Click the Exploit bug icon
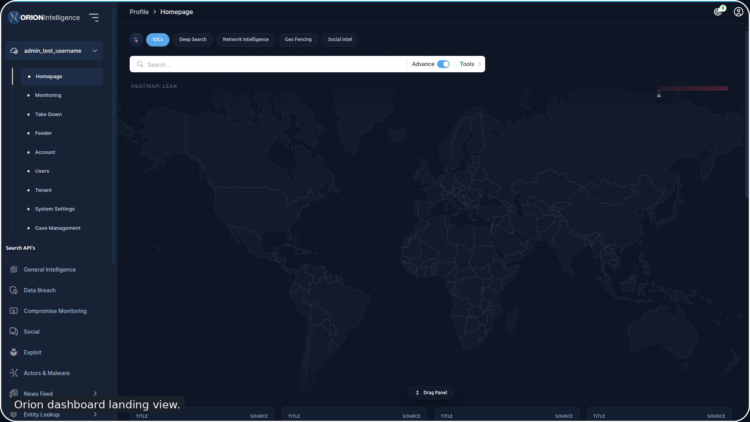 coord(14,352)
